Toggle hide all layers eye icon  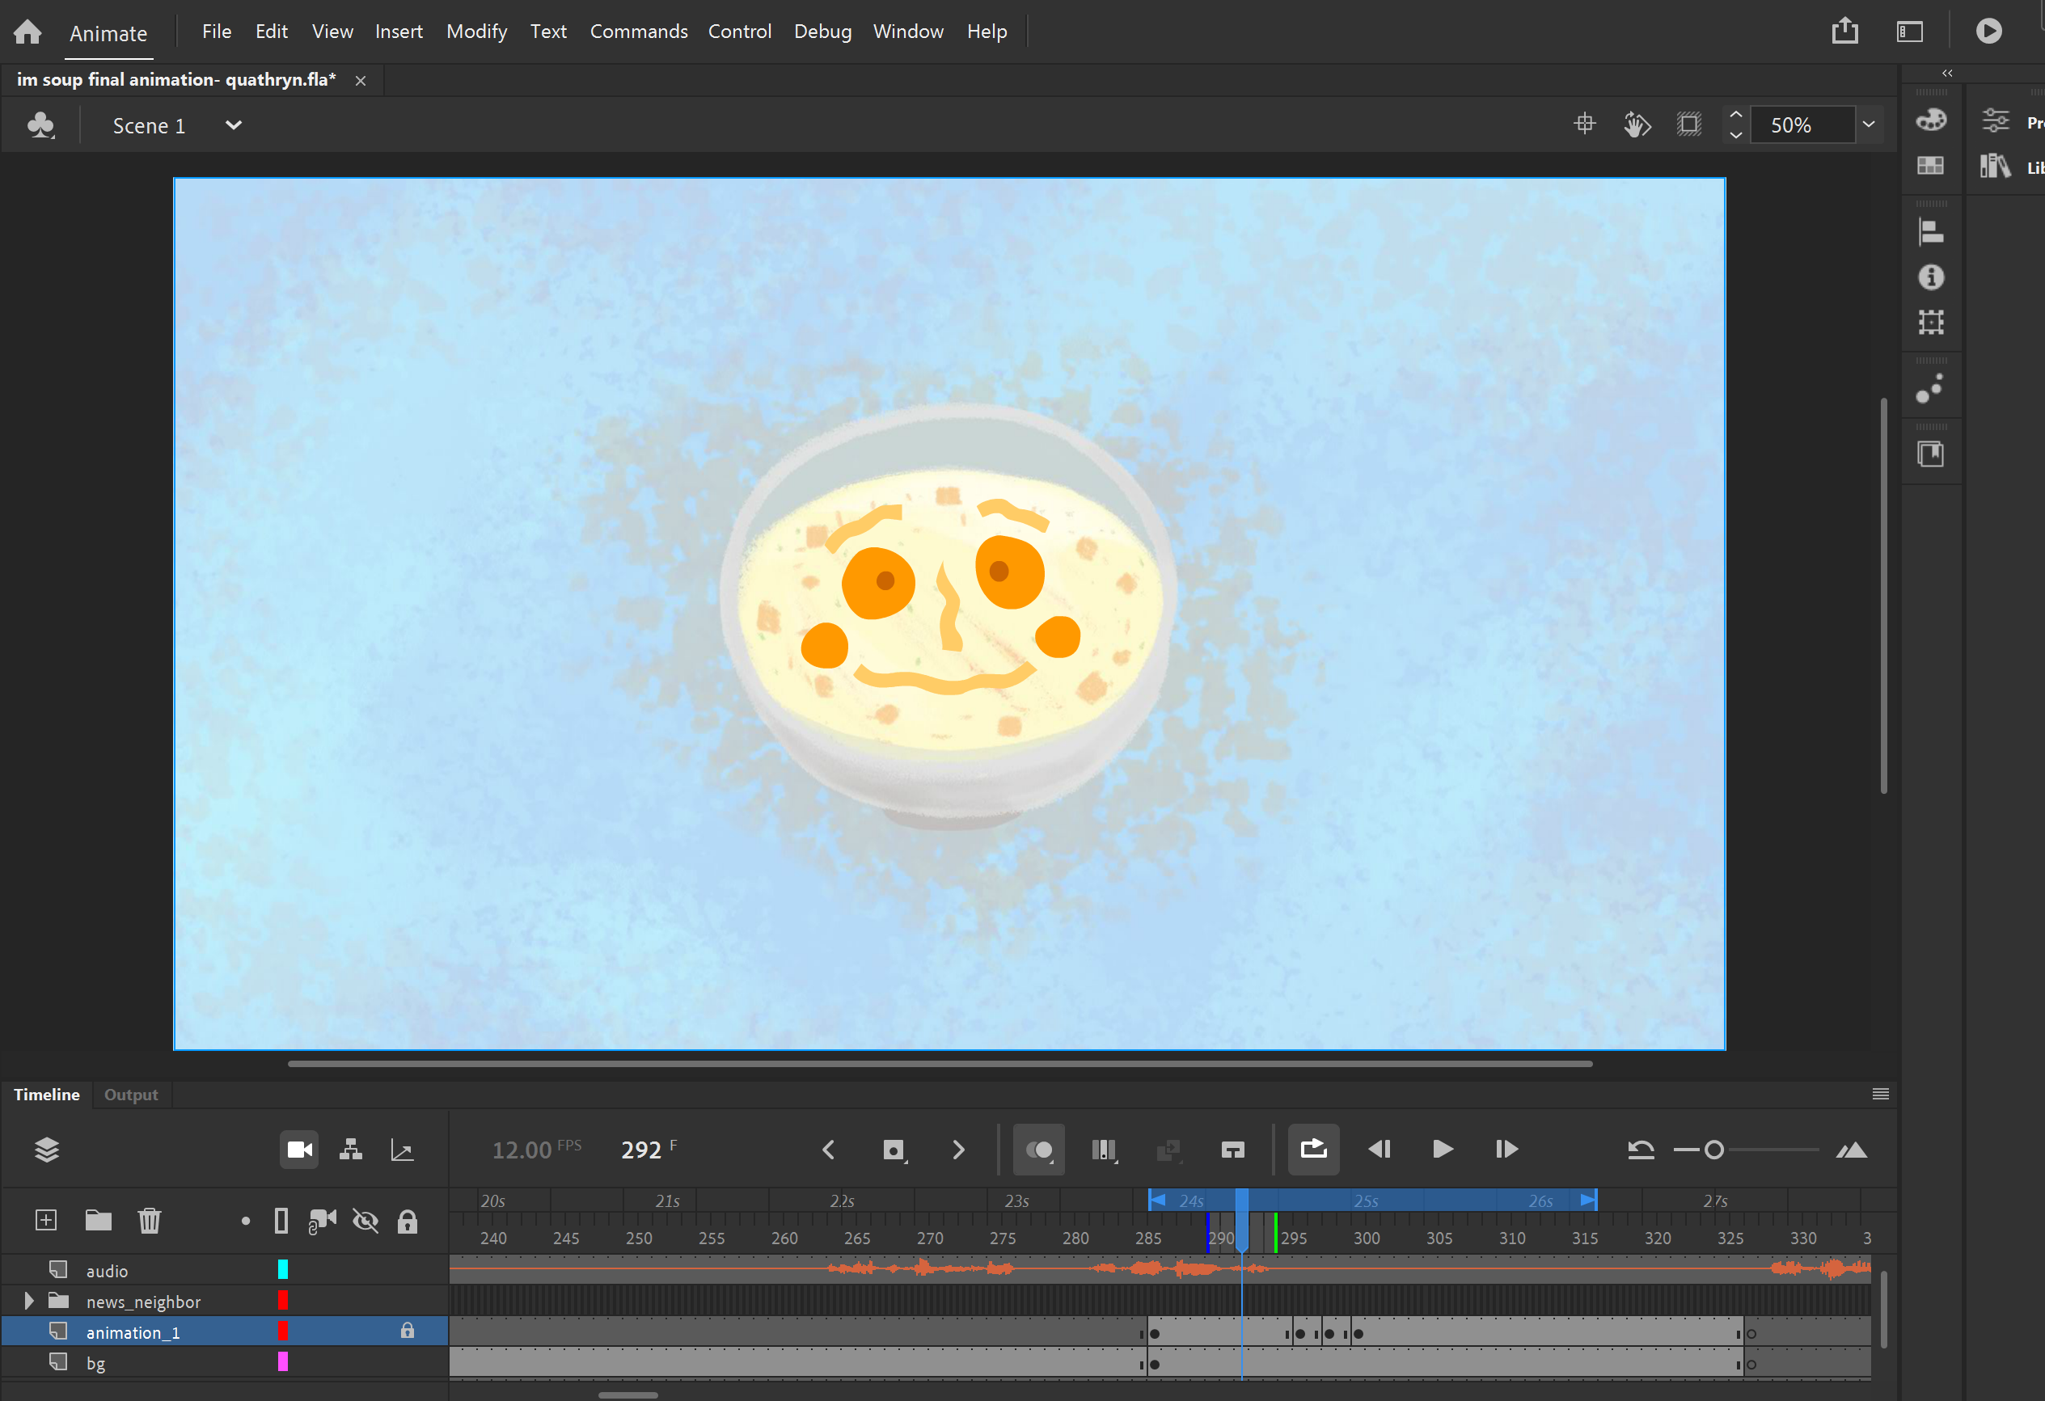(x=365, y=1221)
